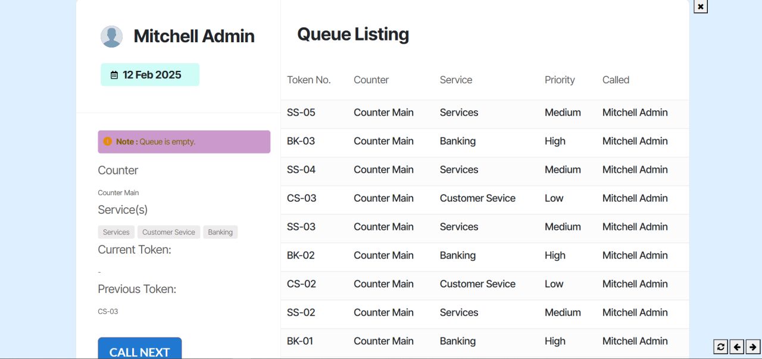
Task: Select the Customer Sevice service tag
Action: tap(168, 232)
